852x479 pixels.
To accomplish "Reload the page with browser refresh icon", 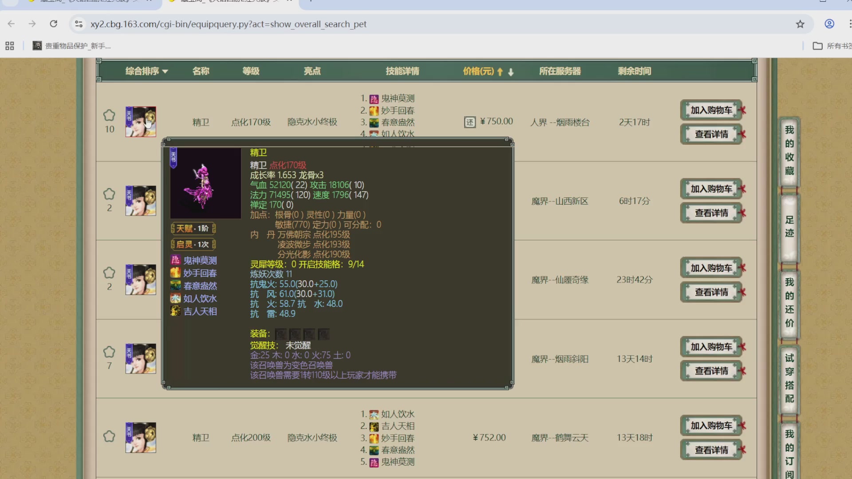I will click(x=54, y=24).
